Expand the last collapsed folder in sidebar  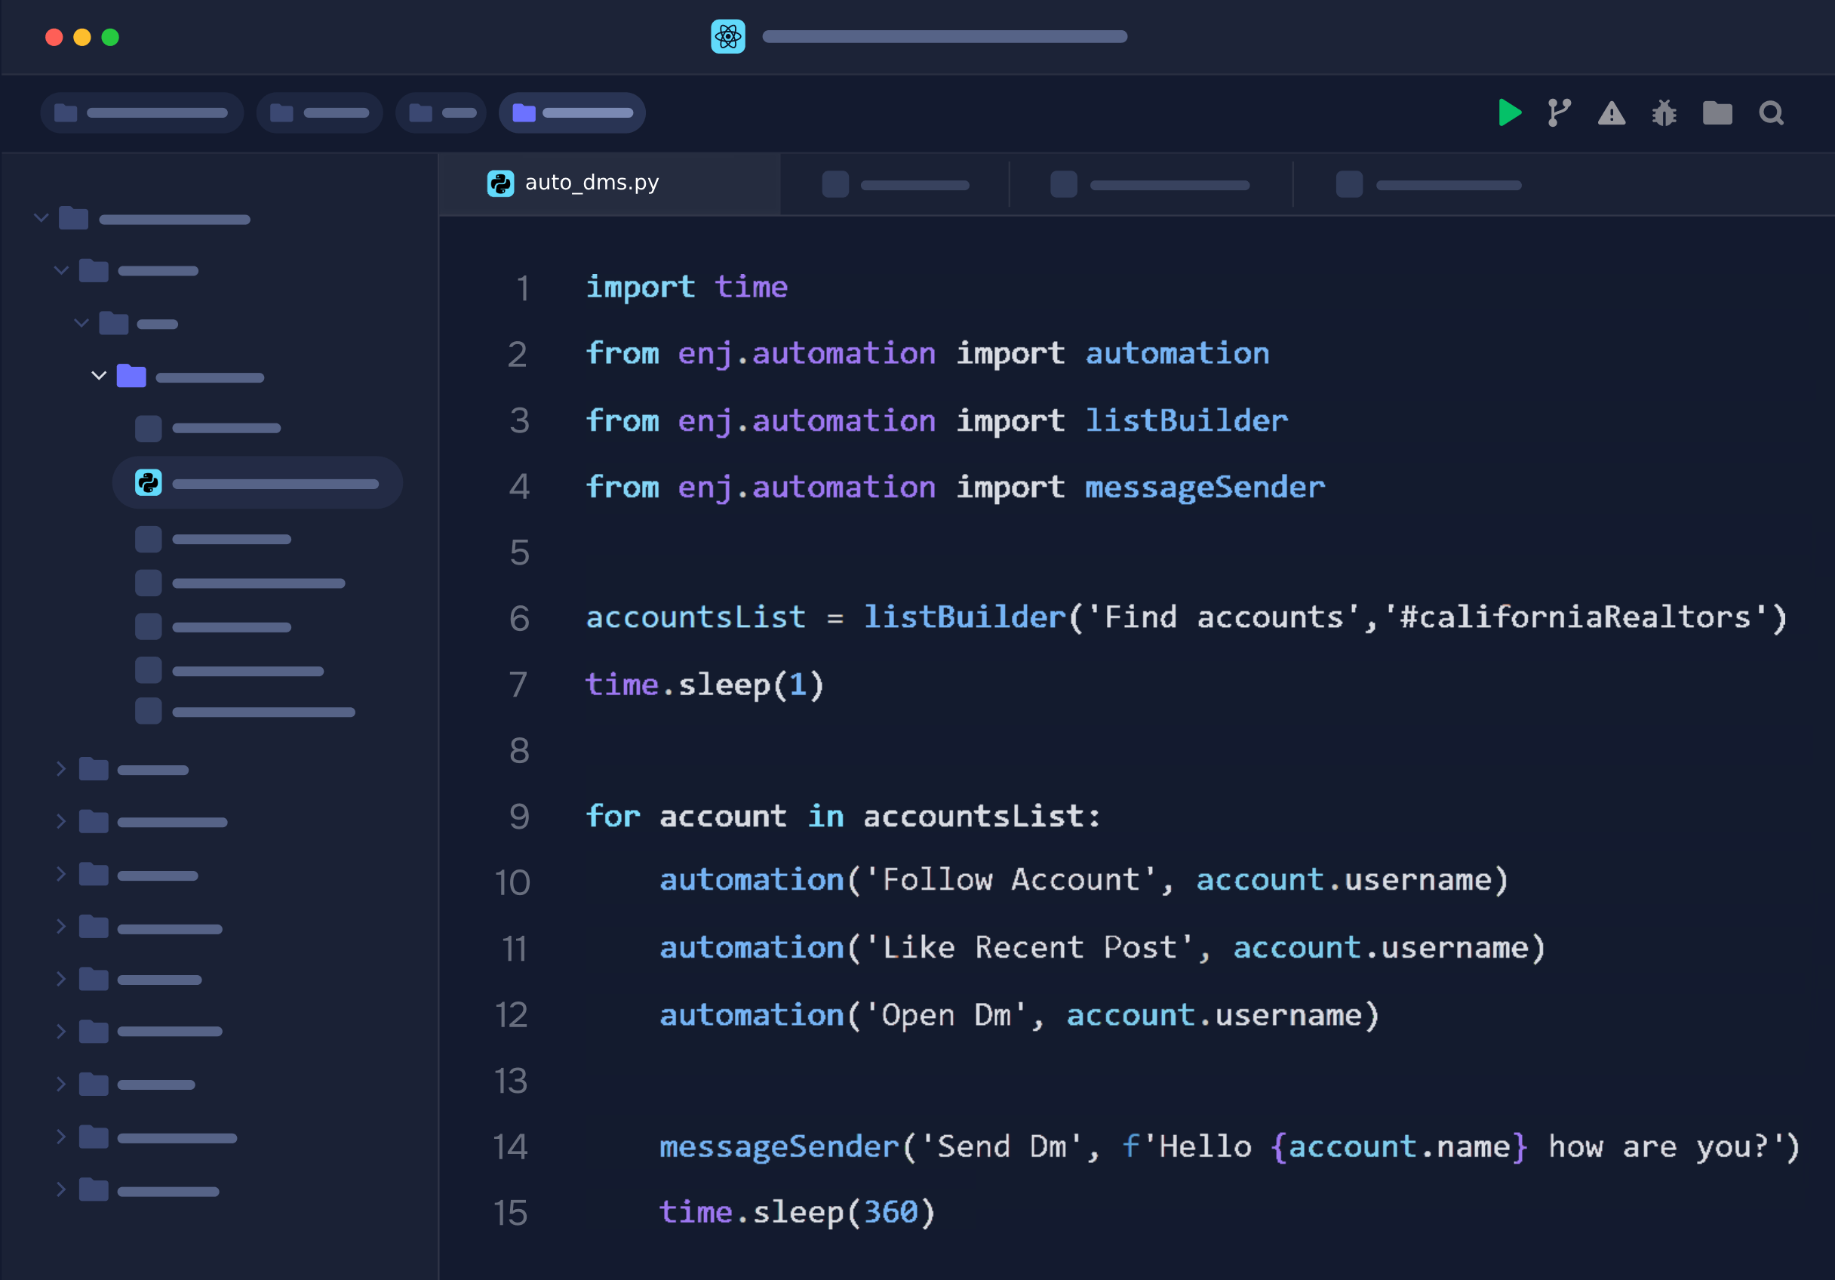pyautogui.click(x=61, y=1189)
